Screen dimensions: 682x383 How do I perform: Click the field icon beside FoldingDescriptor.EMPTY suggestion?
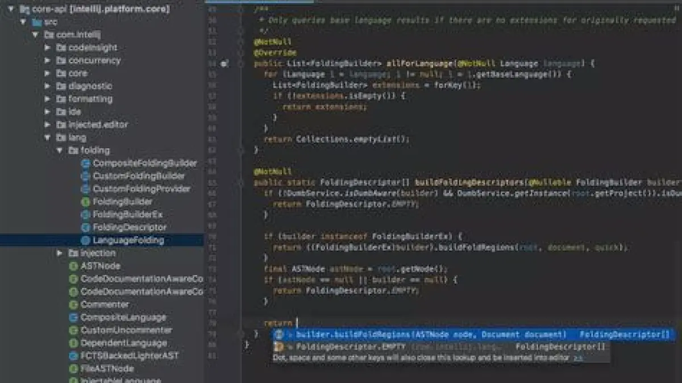(x=279, y=347)
